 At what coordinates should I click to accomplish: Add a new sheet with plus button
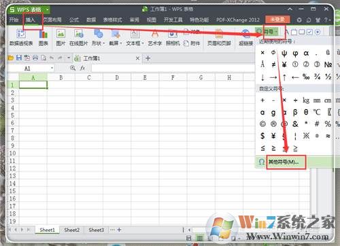[x=119, y=230]
